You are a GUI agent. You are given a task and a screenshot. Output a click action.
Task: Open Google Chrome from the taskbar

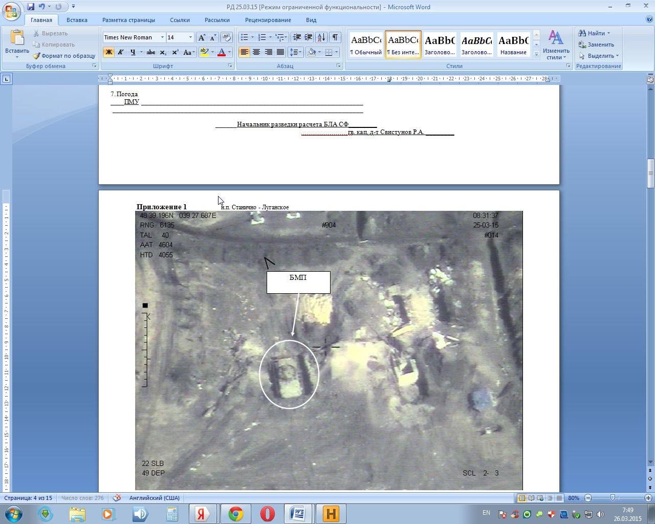235,514
